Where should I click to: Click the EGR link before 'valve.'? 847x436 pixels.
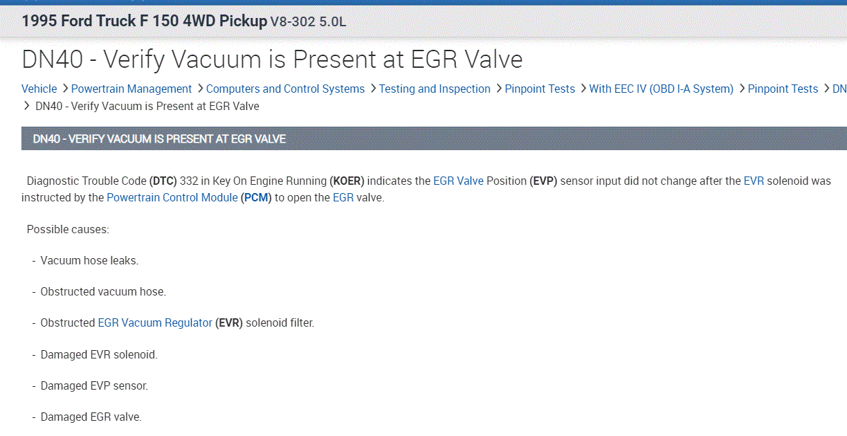pos(343,197)
